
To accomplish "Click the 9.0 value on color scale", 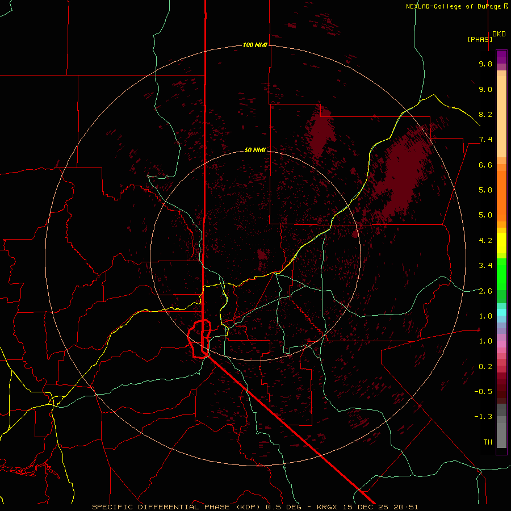I will pyautogui.click(x=485, y=89).
